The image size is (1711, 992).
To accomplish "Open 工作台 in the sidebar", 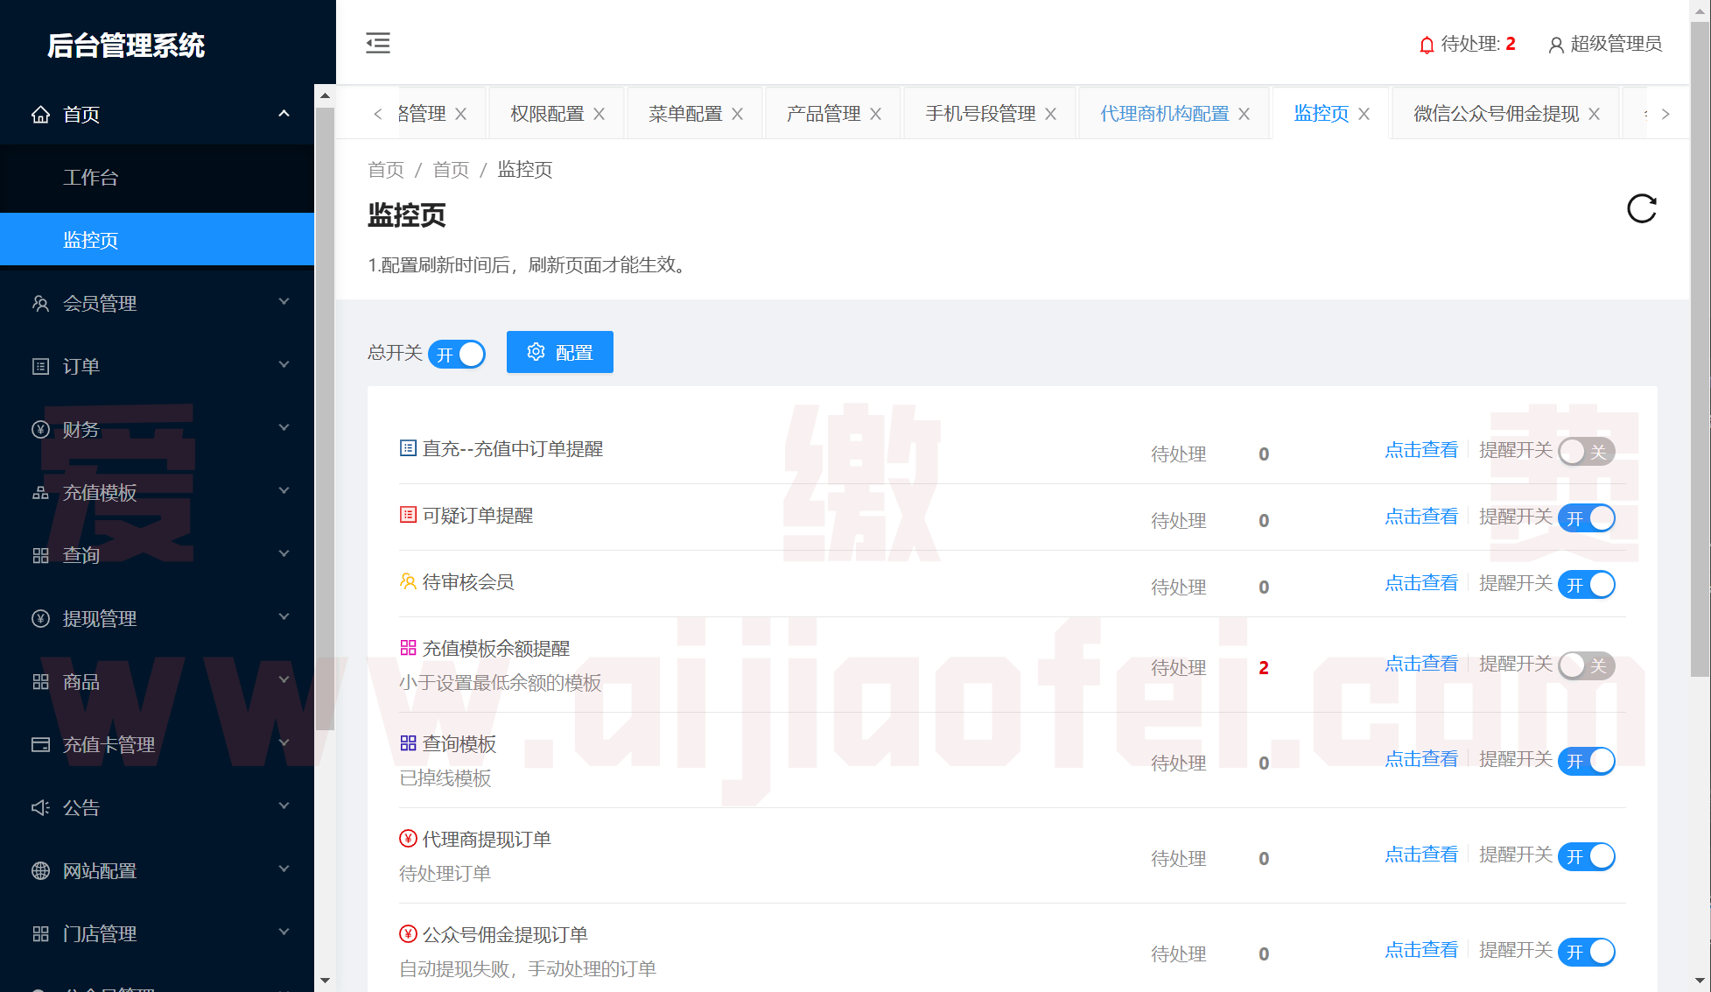I will coord(91,178).
